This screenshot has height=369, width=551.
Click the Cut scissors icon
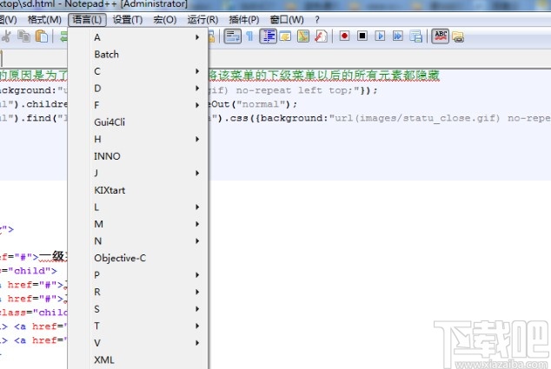point(6,36)
